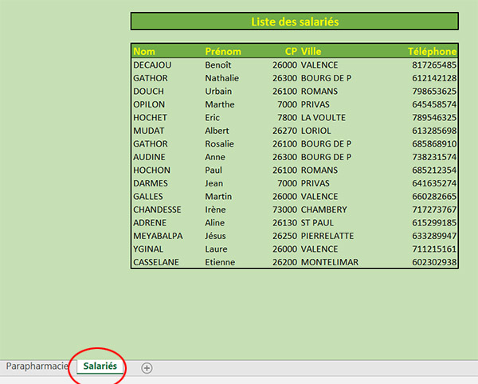The image size is (478, 384).
Task: Select the cell 'GALLES'
Action: (x=148, y=197)
